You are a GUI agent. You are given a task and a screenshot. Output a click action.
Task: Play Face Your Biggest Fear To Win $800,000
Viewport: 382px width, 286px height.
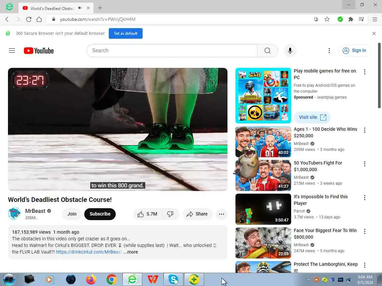tap(263, 243)
